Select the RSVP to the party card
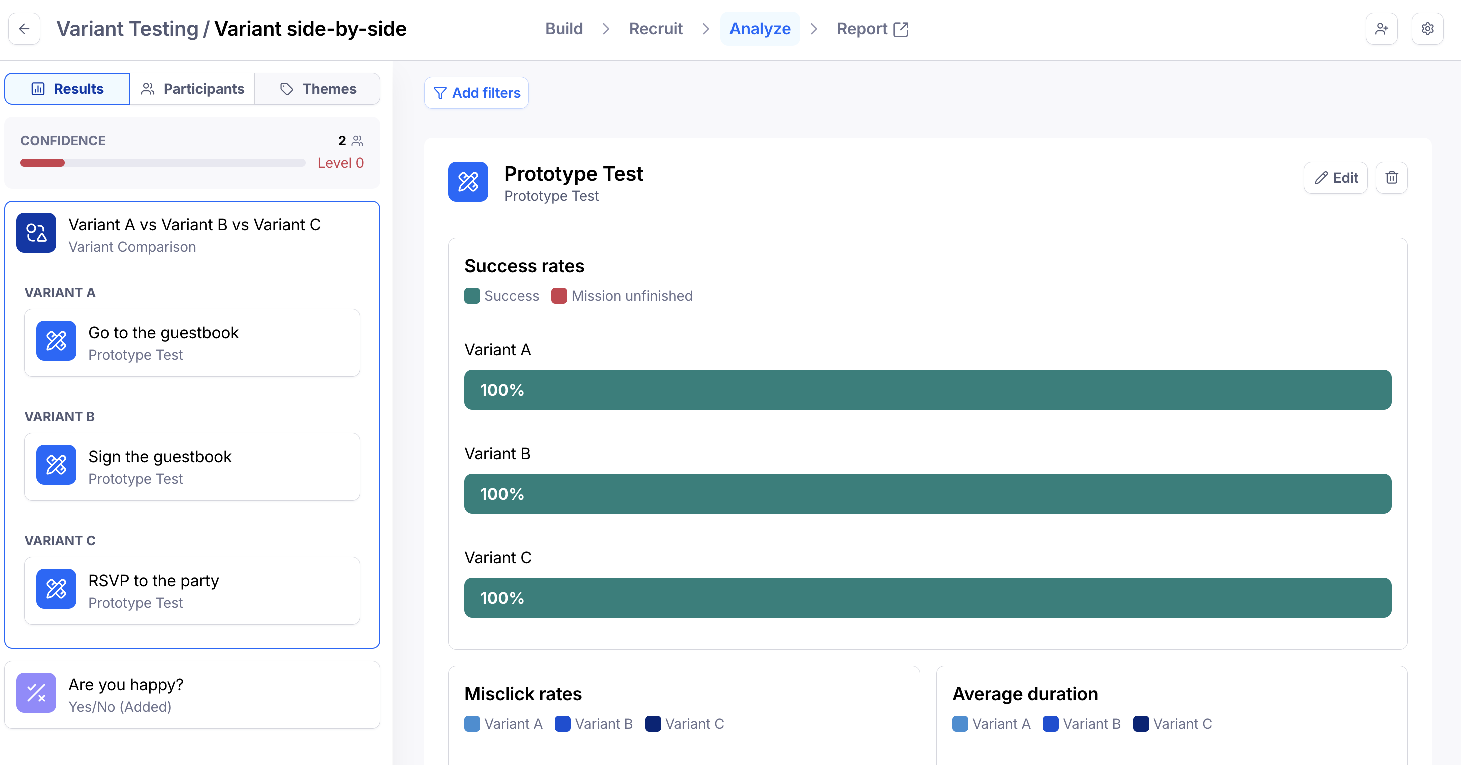 pyautogui.click(x=192, y=591)
